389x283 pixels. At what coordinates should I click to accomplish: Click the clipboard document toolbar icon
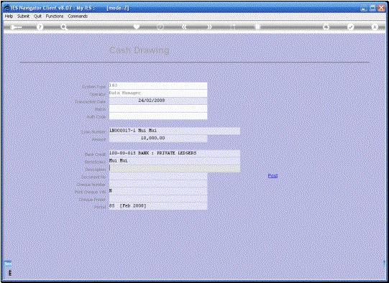(257, 27)
